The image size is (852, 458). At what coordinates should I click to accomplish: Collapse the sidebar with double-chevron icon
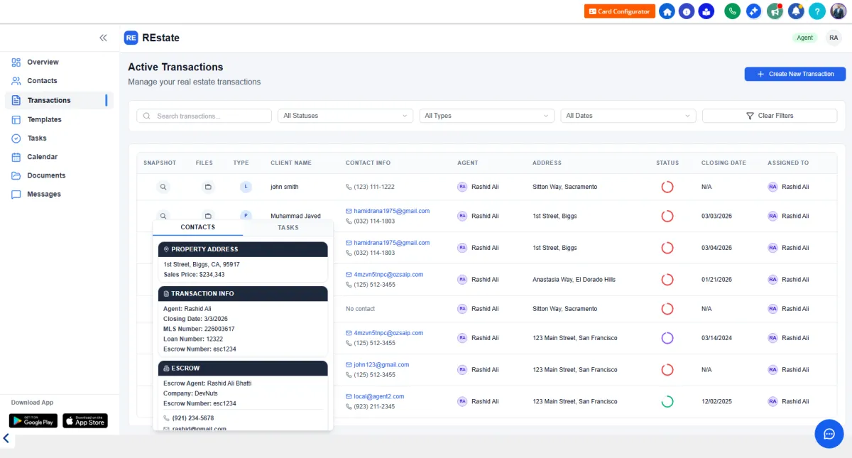103,38
